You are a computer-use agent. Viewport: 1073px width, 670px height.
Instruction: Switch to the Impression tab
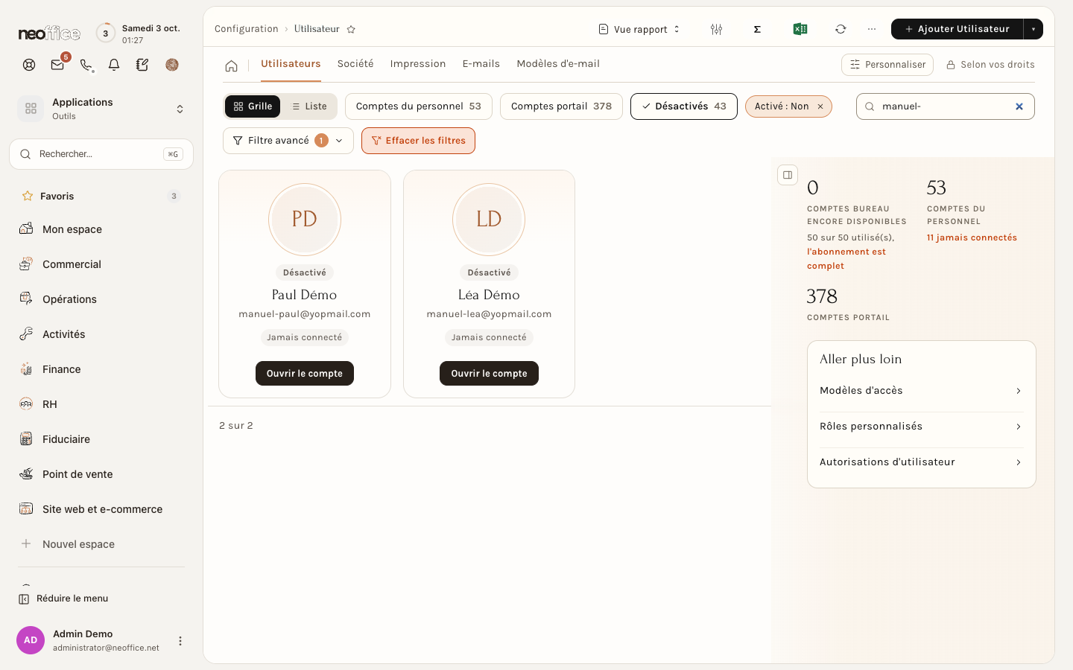click(418, 64)
